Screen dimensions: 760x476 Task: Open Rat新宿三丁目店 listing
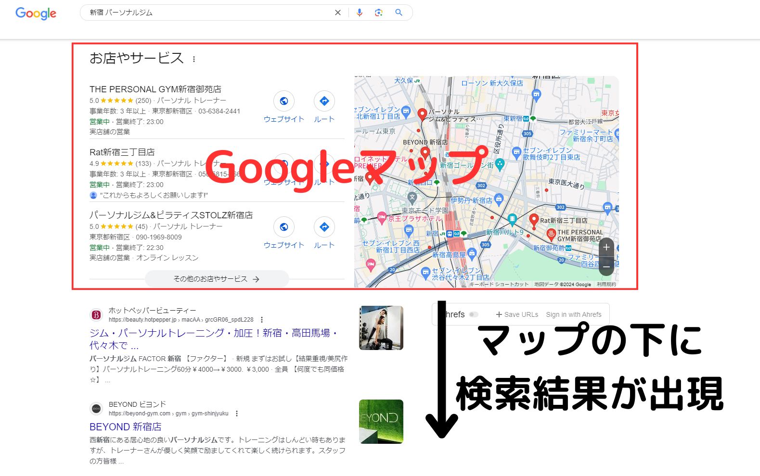click(x=122, y=152)
